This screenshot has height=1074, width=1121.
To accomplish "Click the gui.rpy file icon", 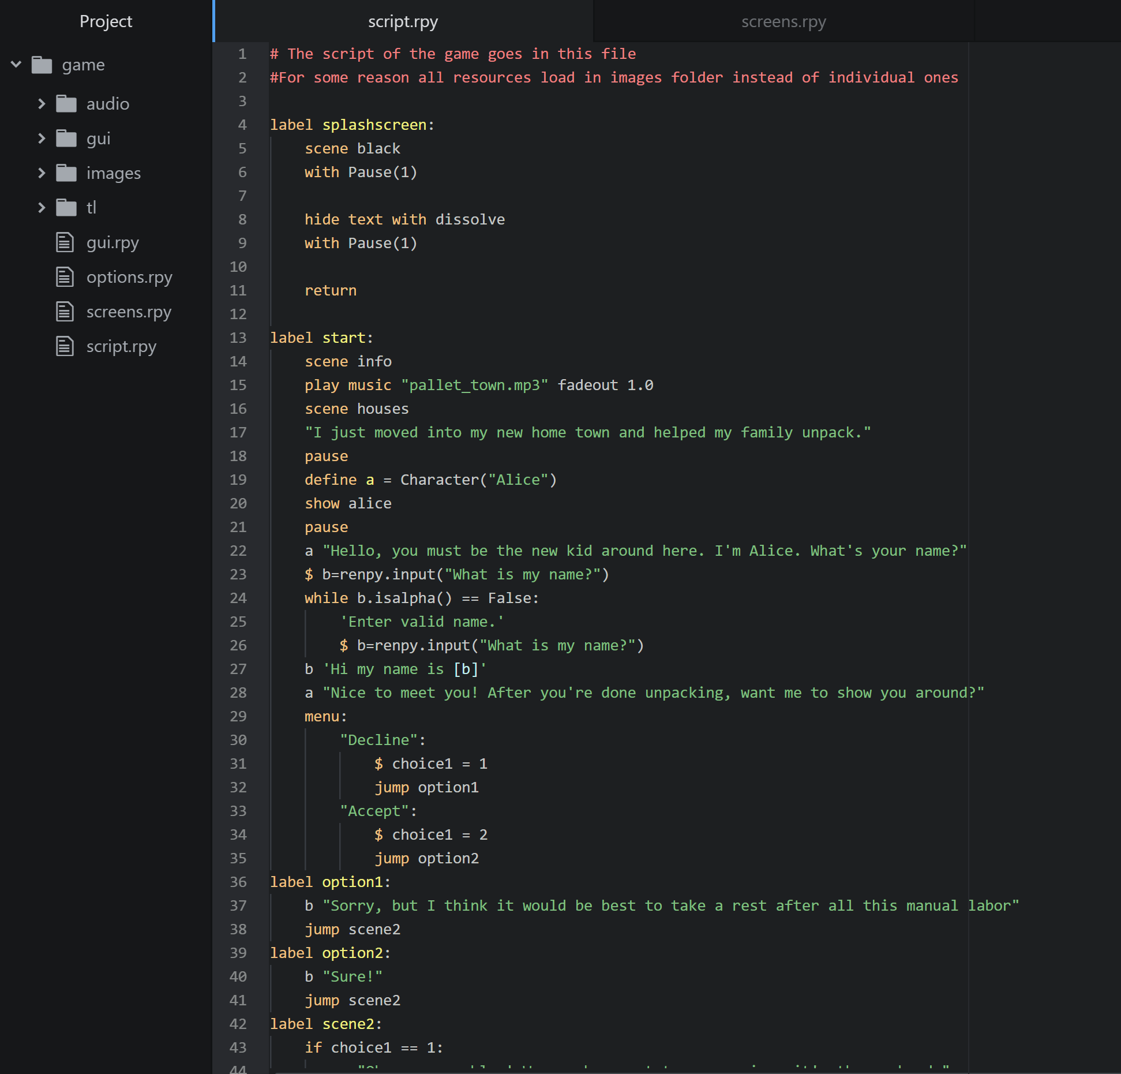I will (65, 242).
